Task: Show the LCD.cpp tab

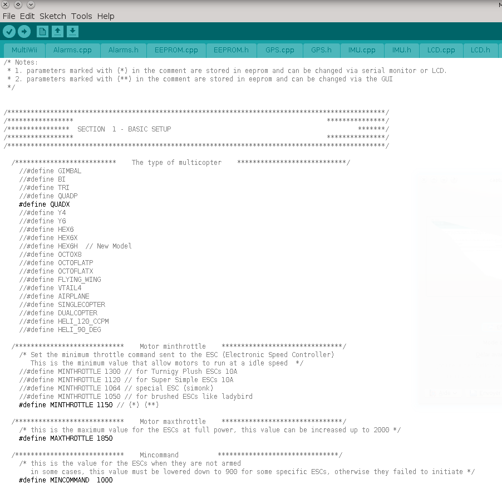Action: 441,50
